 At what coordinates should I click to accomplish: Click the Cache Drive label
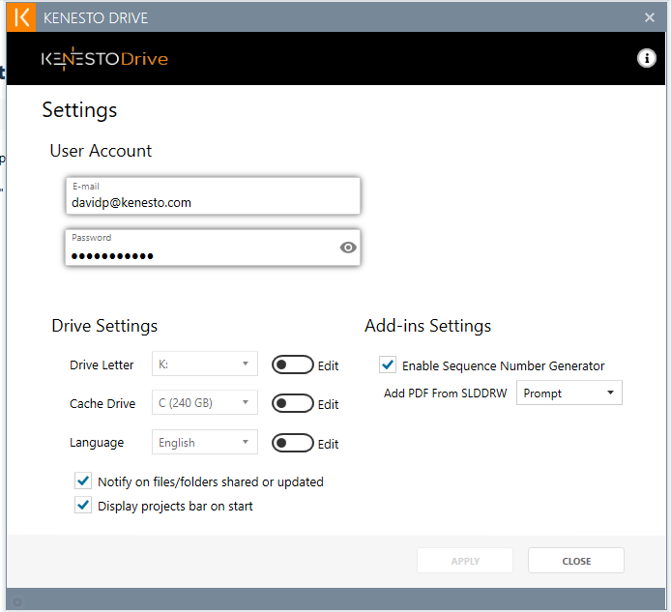[x=102, y=403]
